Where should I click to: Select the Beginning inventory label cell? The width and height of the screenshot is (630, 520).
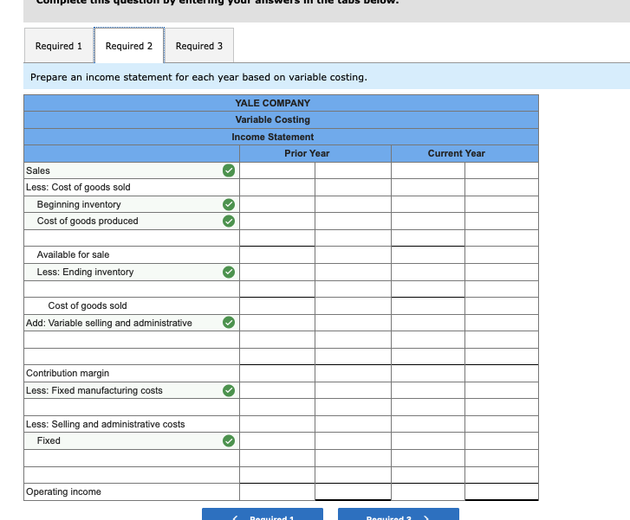click(x=132, y=205)
